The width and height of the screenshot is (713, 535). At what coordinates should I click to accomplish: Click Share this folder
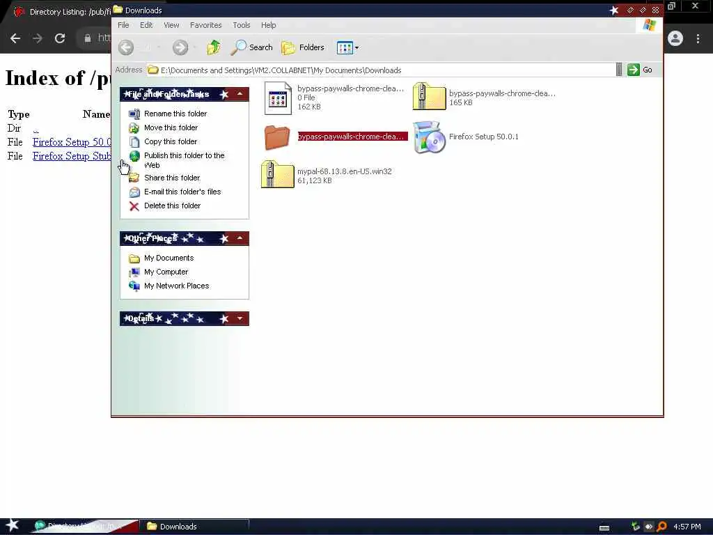coord(172,178)
